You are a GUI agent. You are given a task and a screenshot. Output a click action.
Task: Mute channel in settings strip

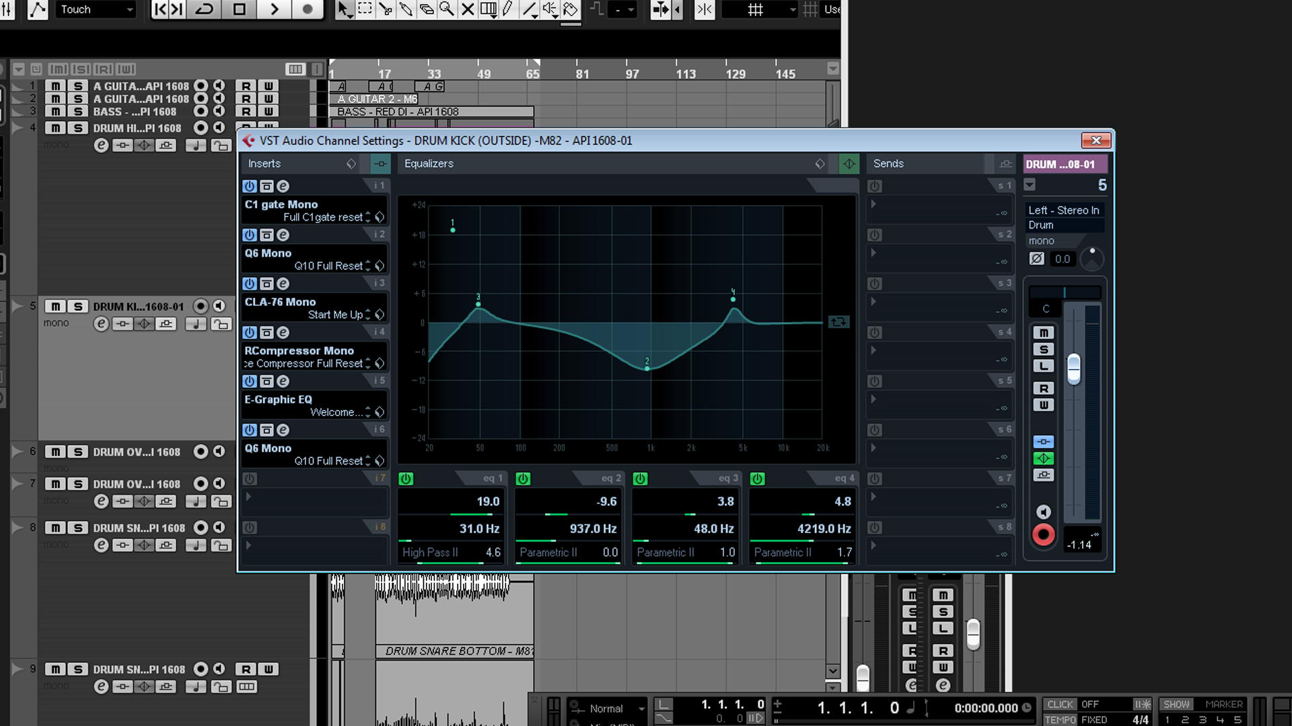(1044, 333)
